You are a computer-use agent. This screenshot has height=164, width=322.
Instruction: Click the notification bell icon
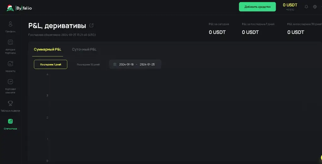click(306, 7)
